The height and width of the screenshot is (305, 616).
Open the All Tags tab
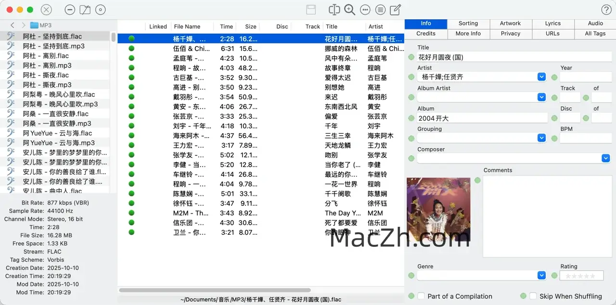click(x=595, y=34)
